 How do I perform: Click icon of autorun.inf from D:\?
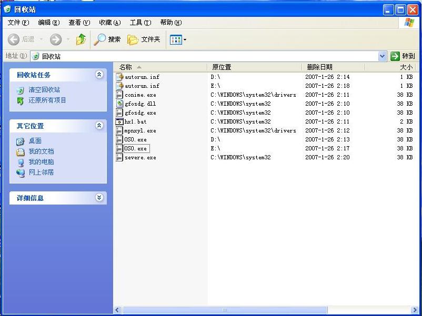click(119, 77)
